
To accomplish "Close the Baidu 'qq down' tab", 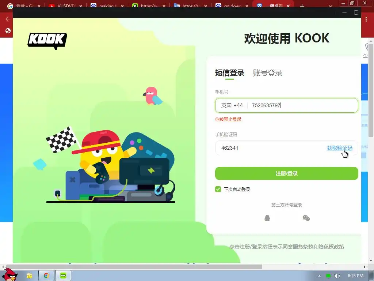I will (x=247, y=6).
